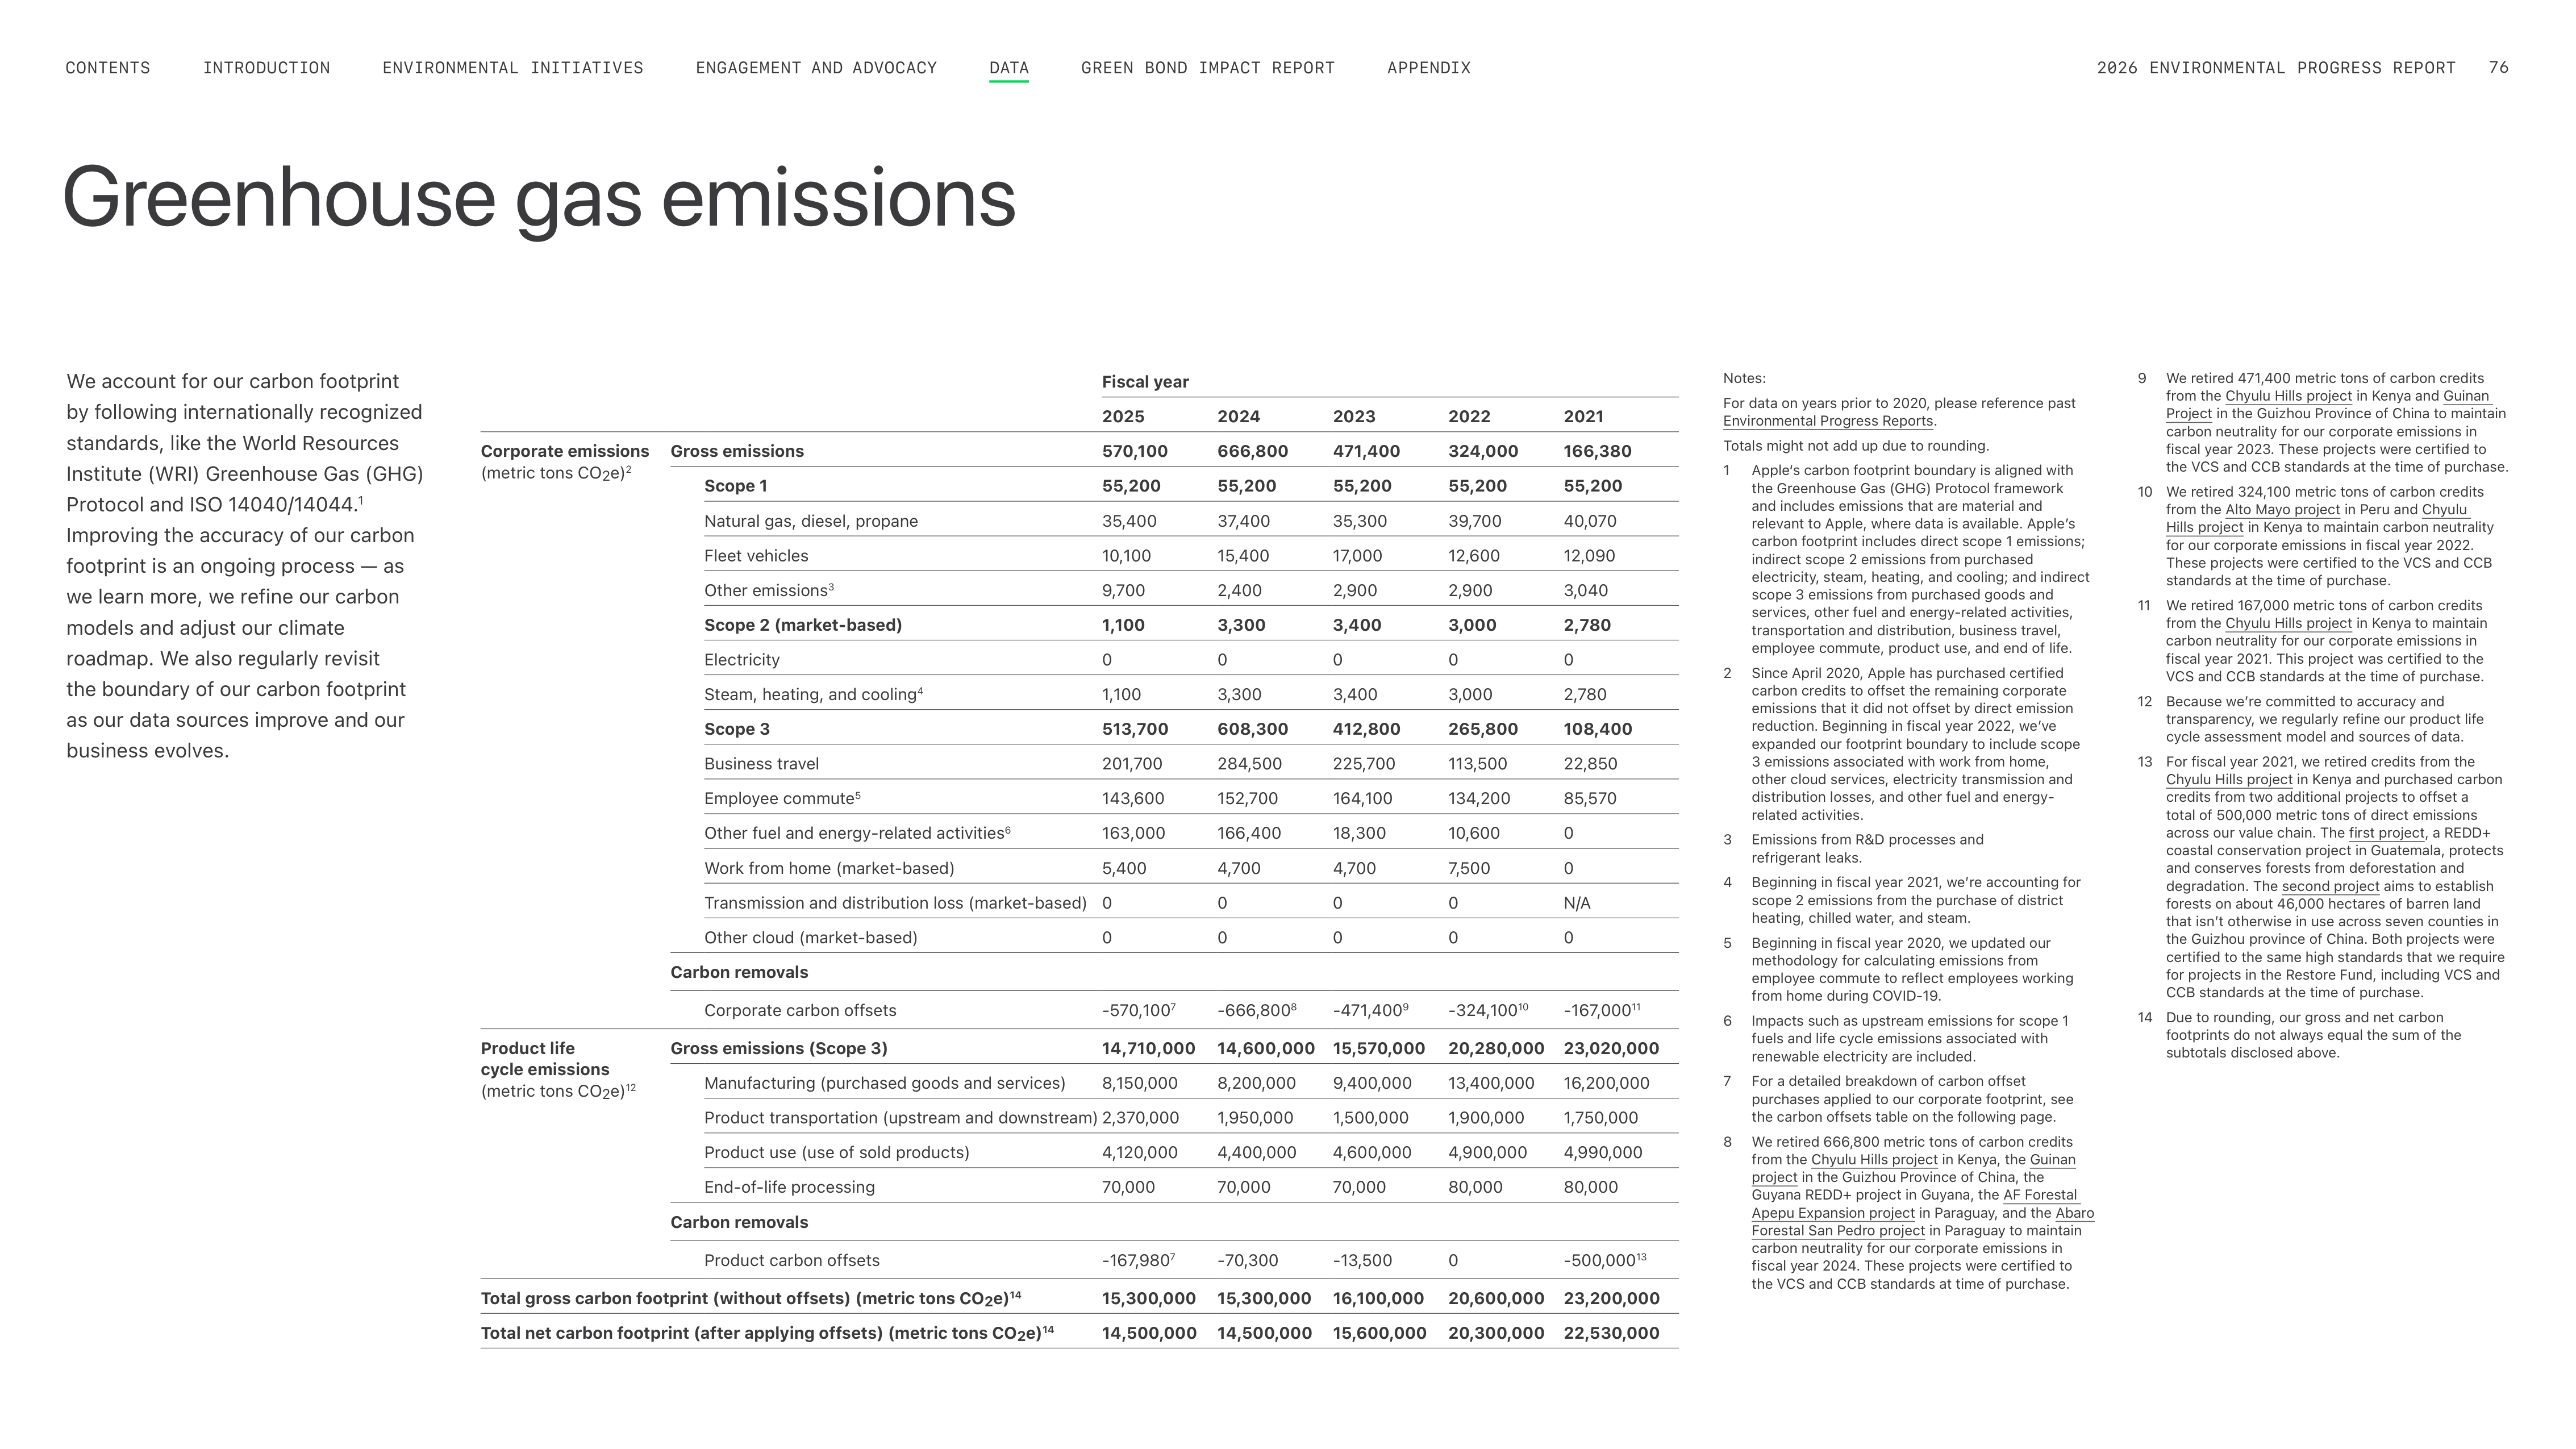2576x1449 pixels.
Task: Open the 'second project' link in note 13
Action: tap(2330, 887)
